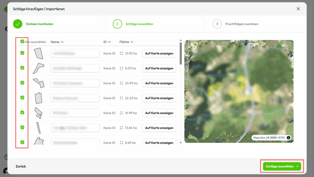Click the green checkmark step icon
The width and height of the screenshot is (314, 177).
pos(17,24)
